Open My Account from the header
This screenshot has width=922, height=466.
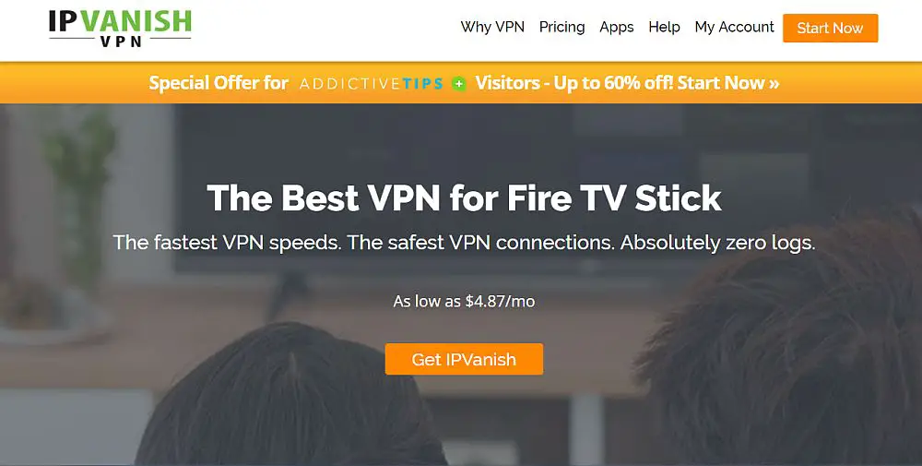(735, 27)
